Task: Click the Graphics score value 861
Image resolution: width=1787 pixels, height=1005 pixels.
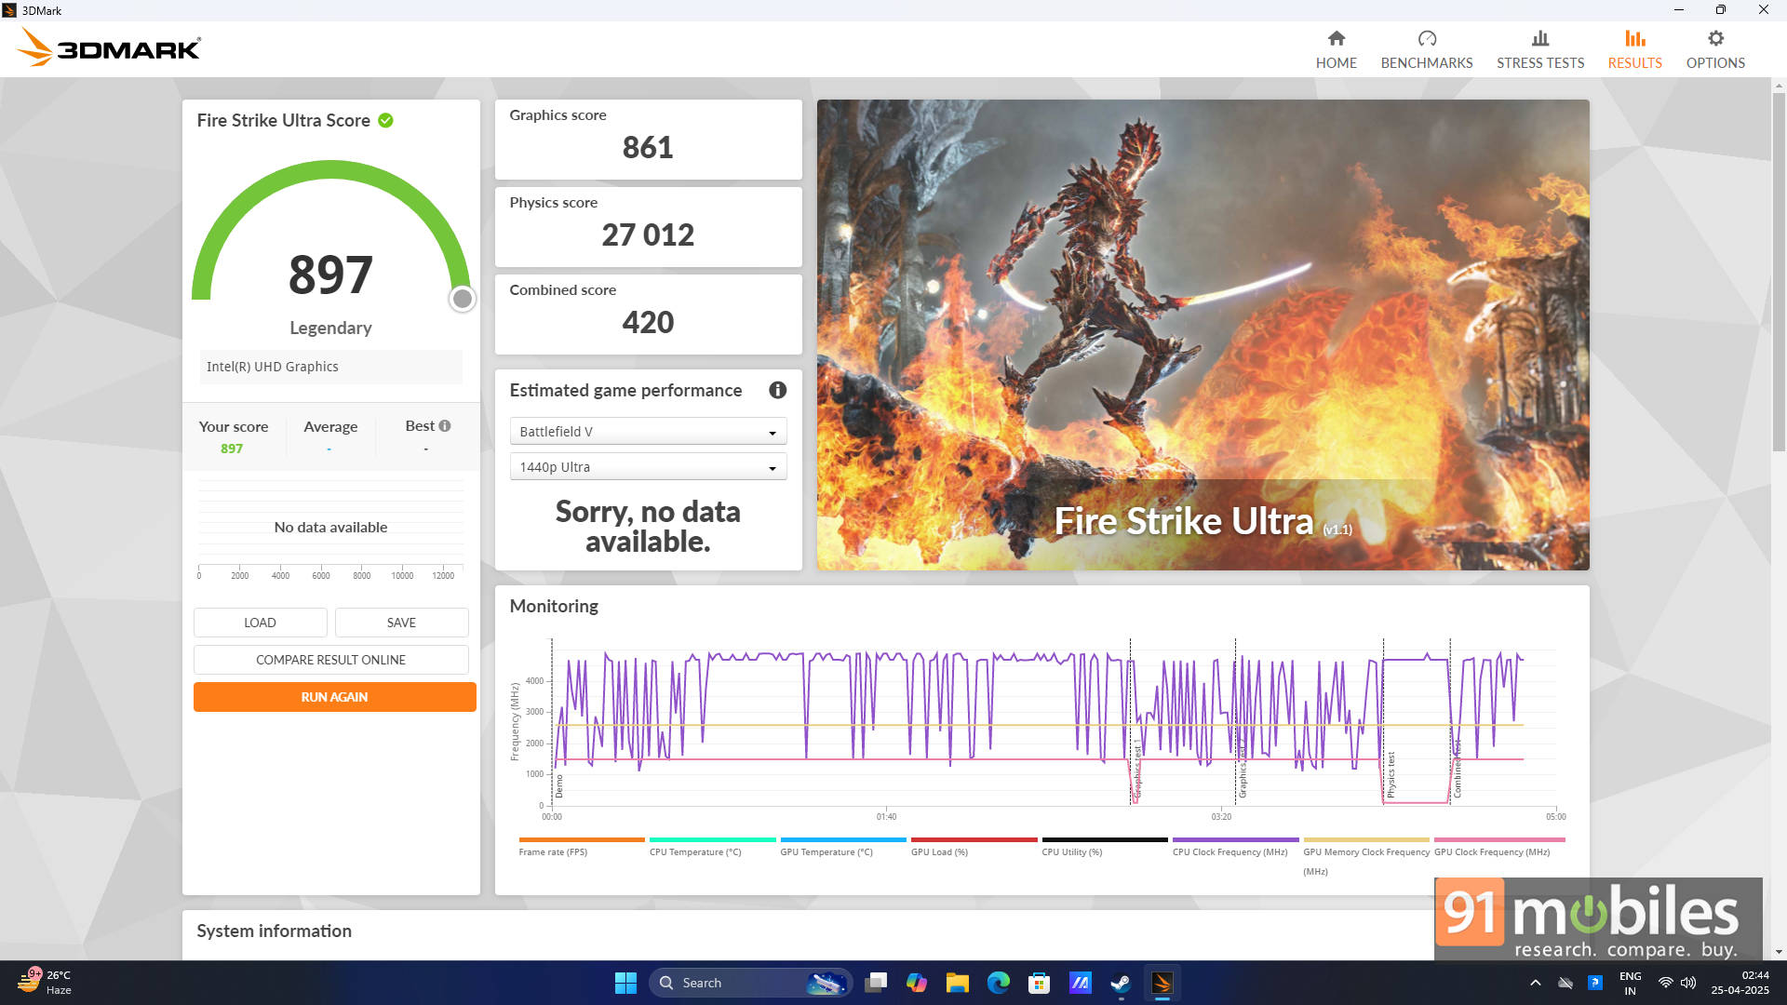Action: [x=648, y=147]
